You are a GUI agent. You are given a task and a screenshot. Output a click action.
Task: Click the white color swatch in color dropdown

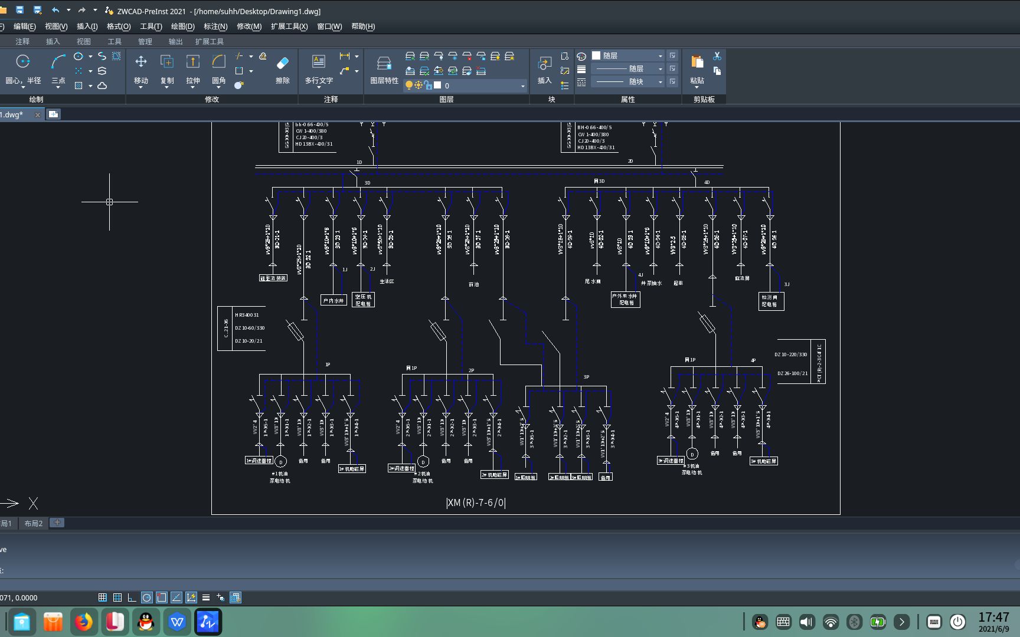coord(596,55)
